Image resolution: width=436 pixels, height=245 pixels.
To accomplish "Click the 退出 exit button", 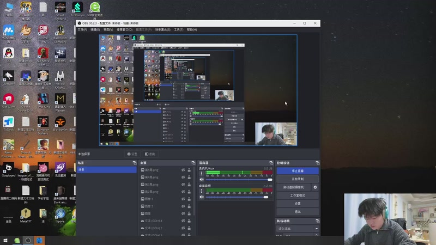I will [x=298, y=211].
